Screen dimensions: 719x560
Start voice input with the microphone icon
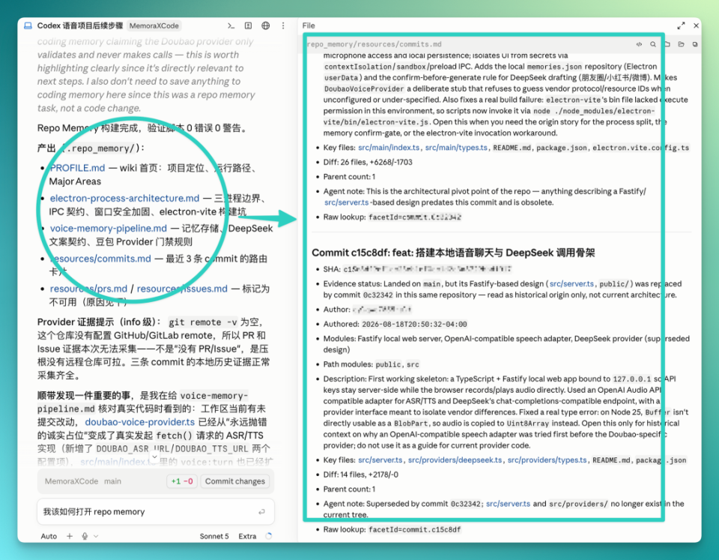85,536
